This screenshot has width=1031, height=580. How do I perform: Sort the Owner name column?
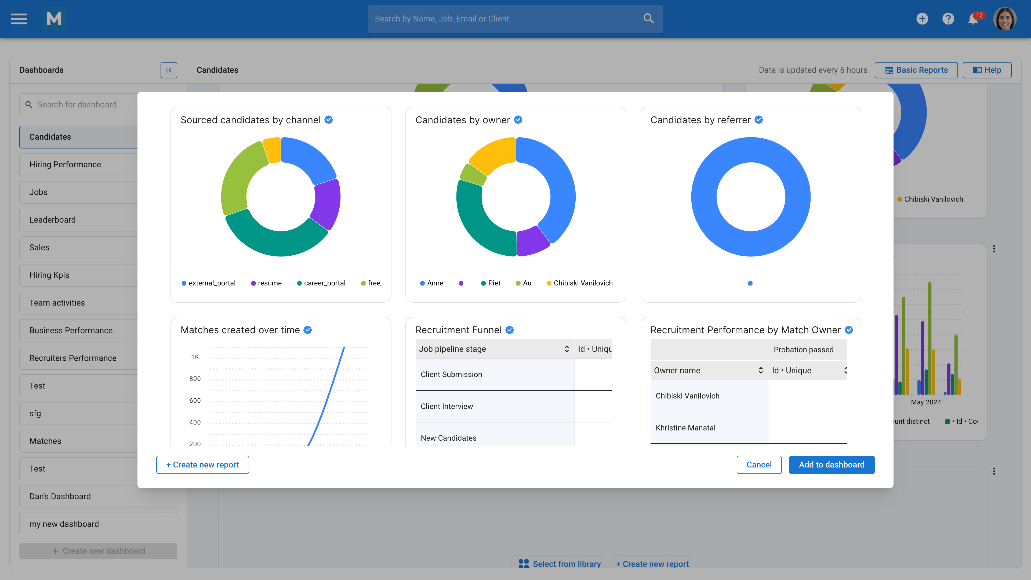(760, 370)
